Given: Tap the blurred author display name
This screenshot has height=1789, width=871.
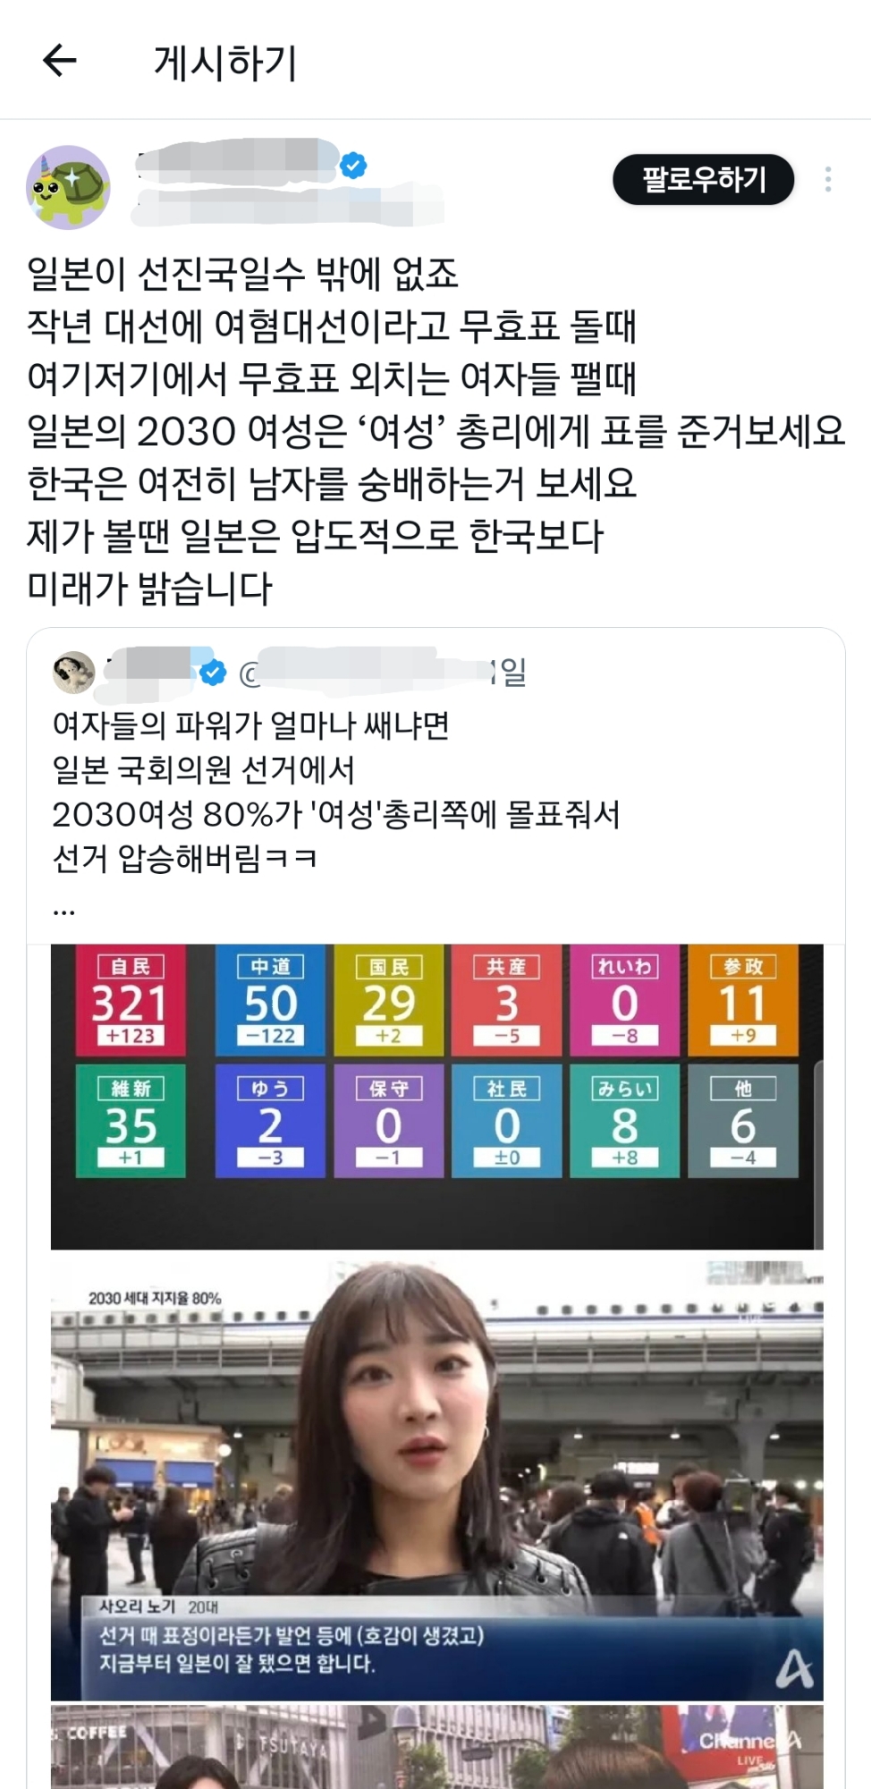Looking at the screenshot, I should coord(237,163).
